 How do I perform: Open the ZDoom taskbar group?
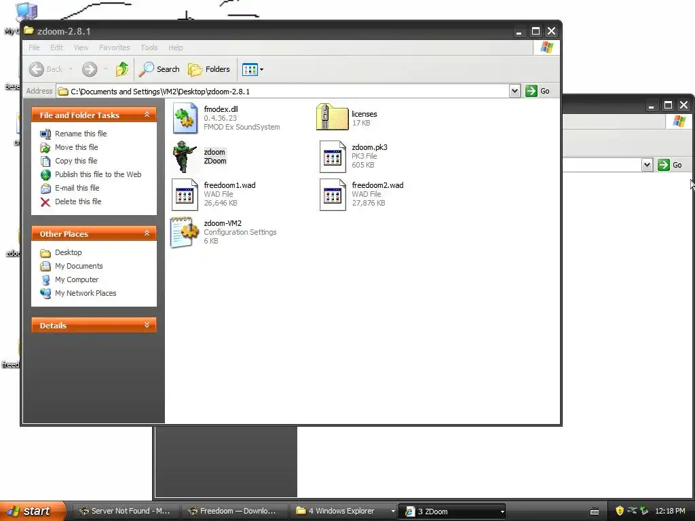(452, 512)
